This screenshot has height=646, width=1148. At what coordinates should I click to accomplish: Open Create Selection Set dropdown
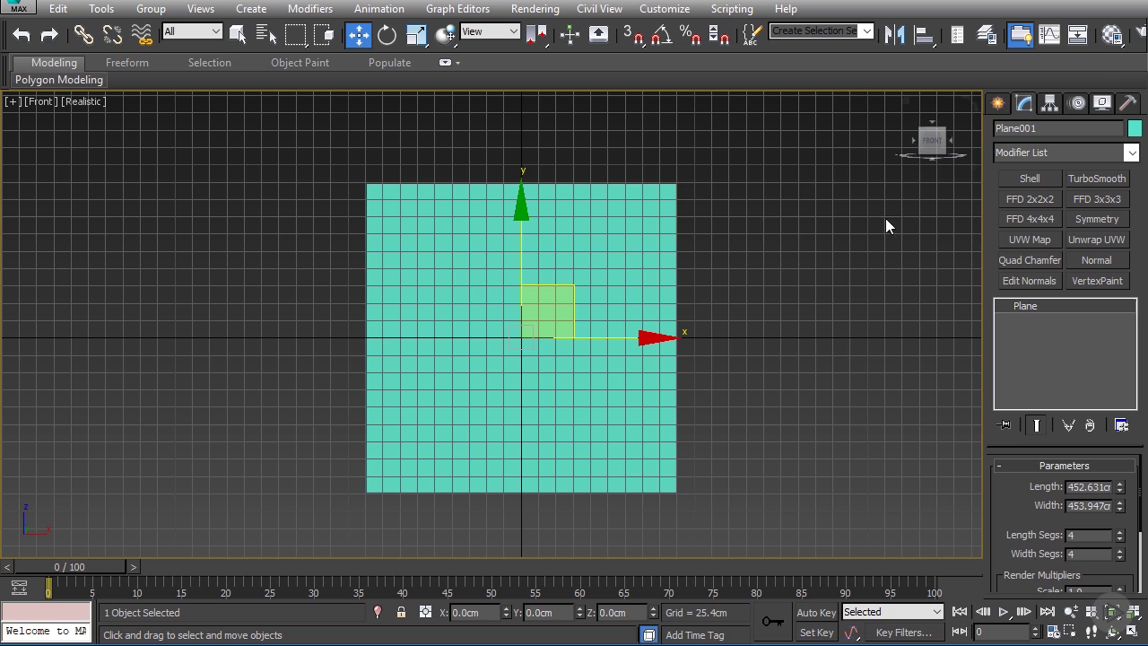822,31
